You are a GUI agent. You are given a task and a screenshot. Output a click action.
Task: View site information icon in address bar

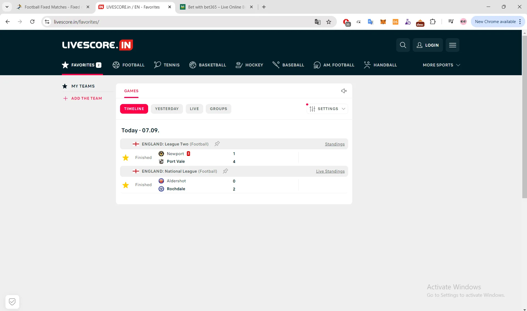[x=47, y=22]
